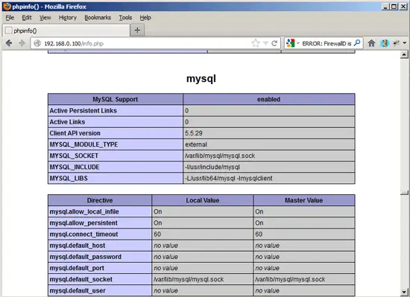410x297 pixels.
Task: Click the blue add-on icon beside home
Action: click(x=385, y=43)
